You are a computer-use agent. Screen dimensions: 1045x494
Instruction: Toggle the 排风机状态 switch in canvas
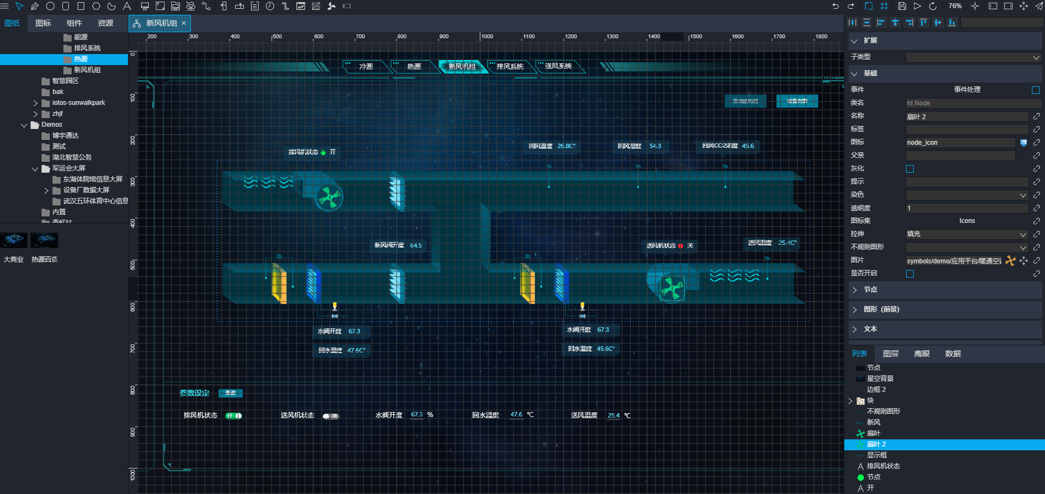233,416
